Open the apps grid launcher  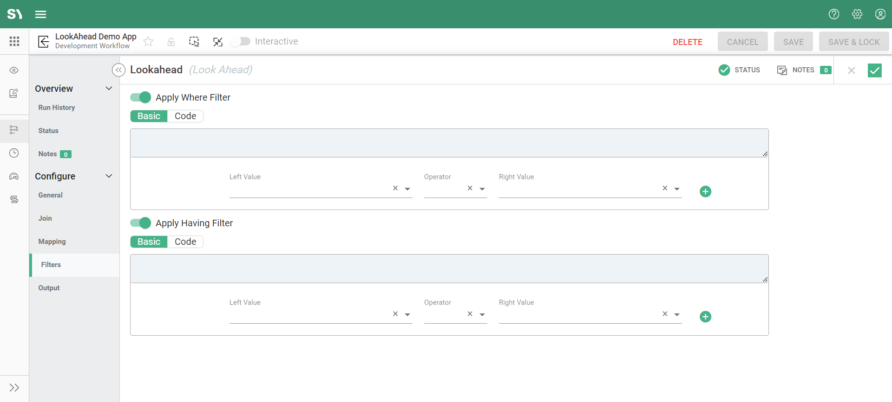(14, 41)
